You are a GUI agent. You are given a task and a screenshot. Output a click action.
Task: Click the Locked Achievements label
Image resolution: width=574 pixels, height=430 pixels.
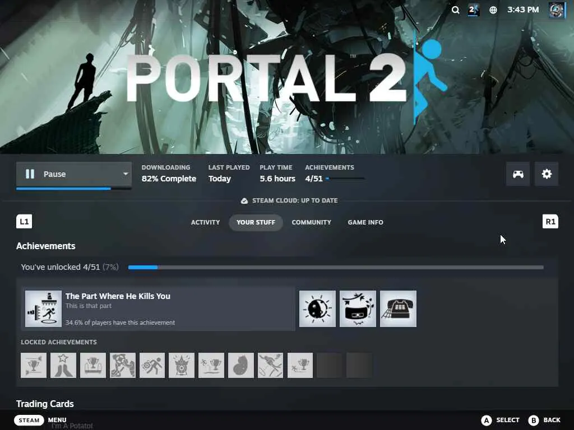click(x=59, y=342)
